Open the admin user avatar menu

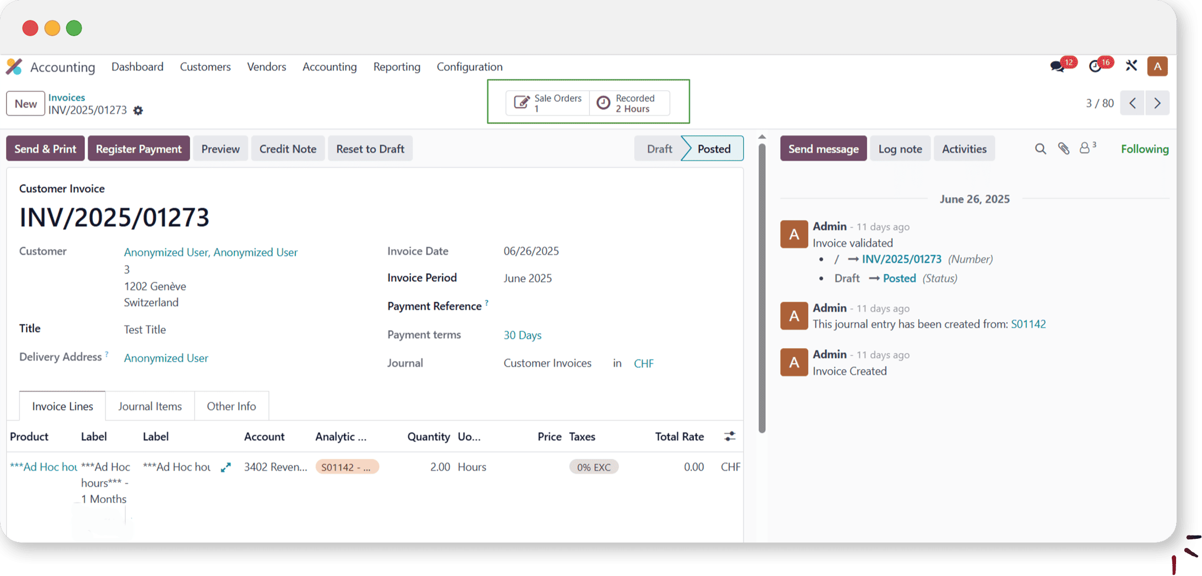(1157, 66)
